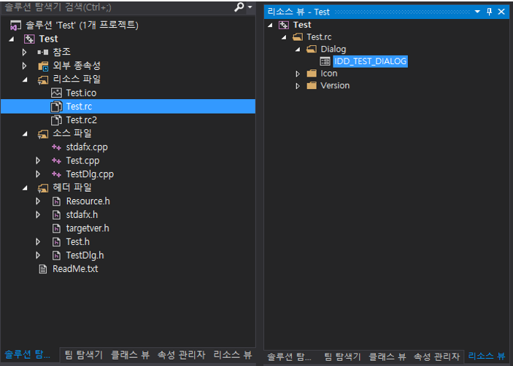The image size is (513, 366).
Task: Click the 참조 references icon
Action: point(43,52)
